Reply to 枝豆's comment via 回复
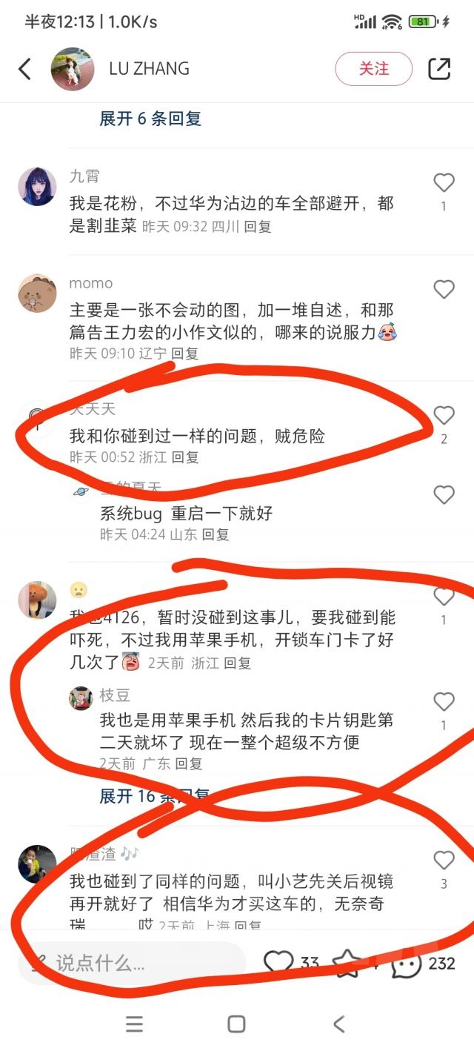 (x=188, y=763)
